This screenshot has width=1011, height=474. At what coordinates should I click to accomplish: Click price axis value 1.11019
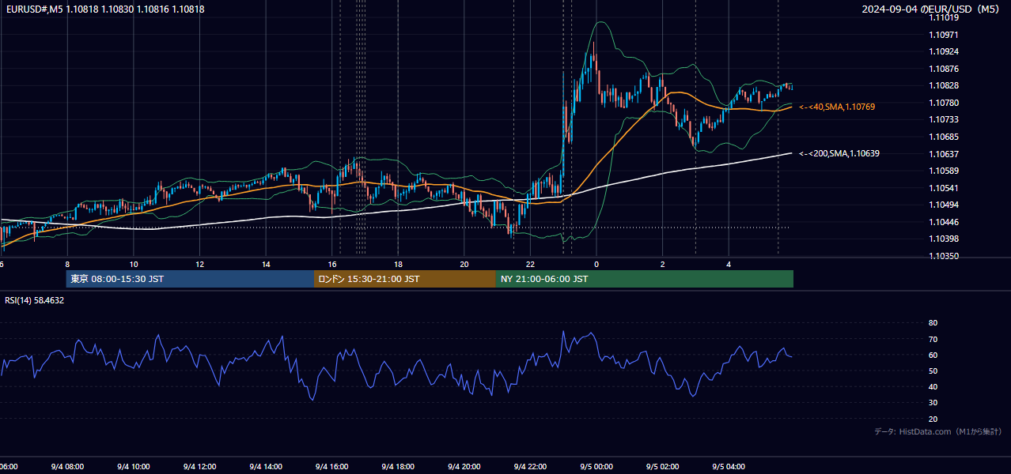(x=944, y=17)
